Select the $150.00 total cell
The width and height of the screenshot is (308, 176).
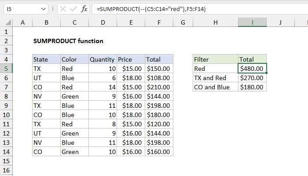159,69
